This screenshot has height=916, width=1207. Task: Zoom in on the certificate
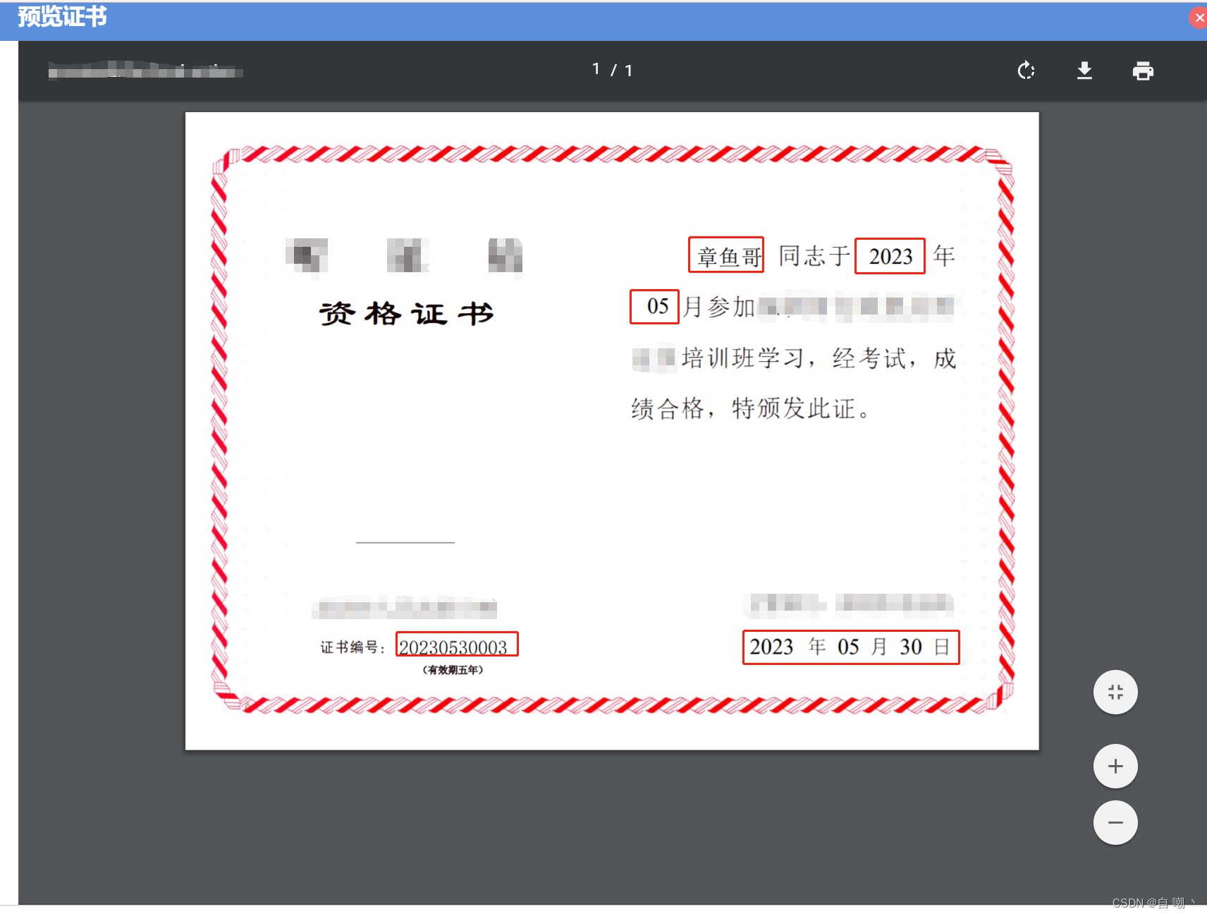(1115, 766)
